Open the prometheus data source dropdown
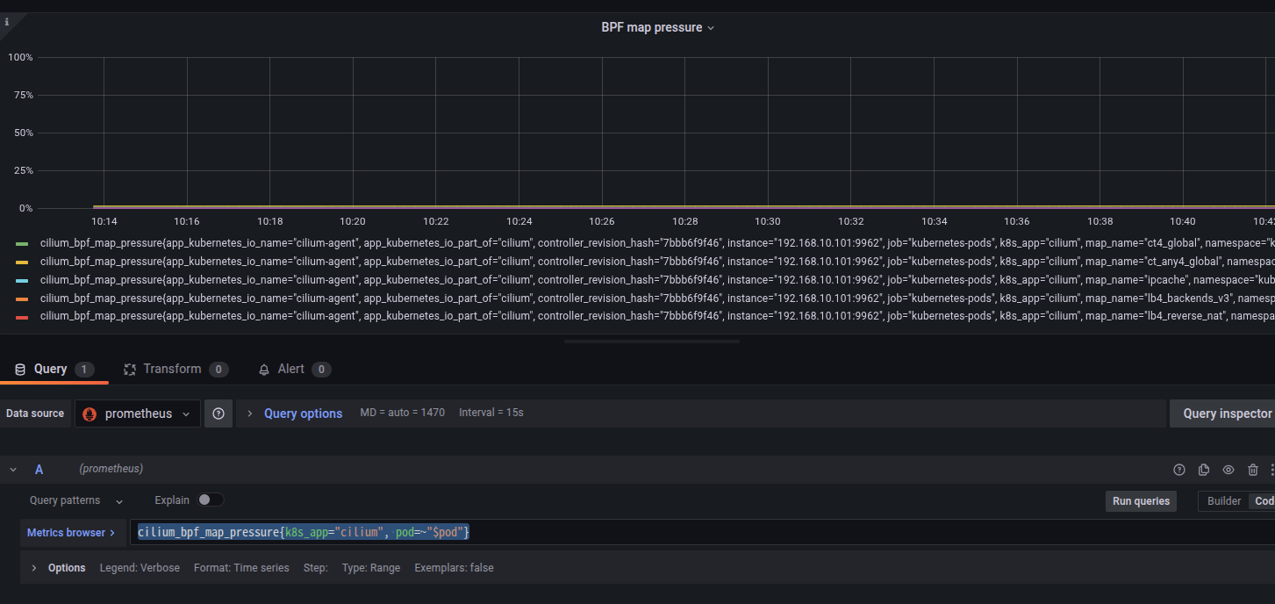 (x=138, y=413)
